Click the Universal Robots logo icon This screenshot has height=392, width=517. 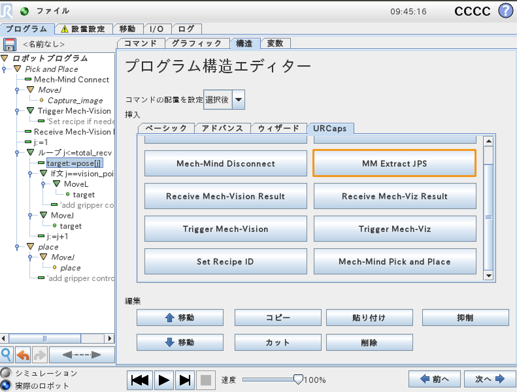pos(7,11)
